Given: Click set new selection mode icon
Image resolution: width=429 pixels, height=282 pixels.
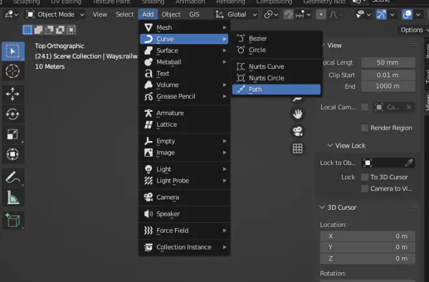Looking at the screenshot, I should pos(27,29).
